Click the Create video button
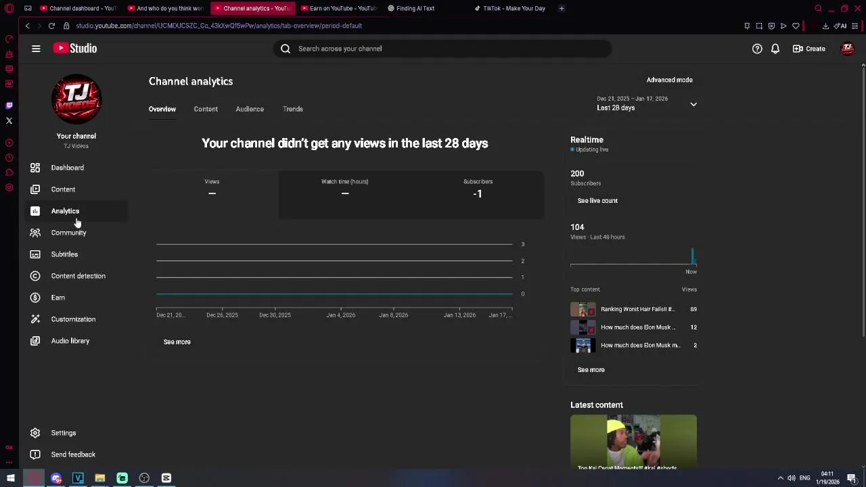The image size is (866, 487). coord(809,49)
